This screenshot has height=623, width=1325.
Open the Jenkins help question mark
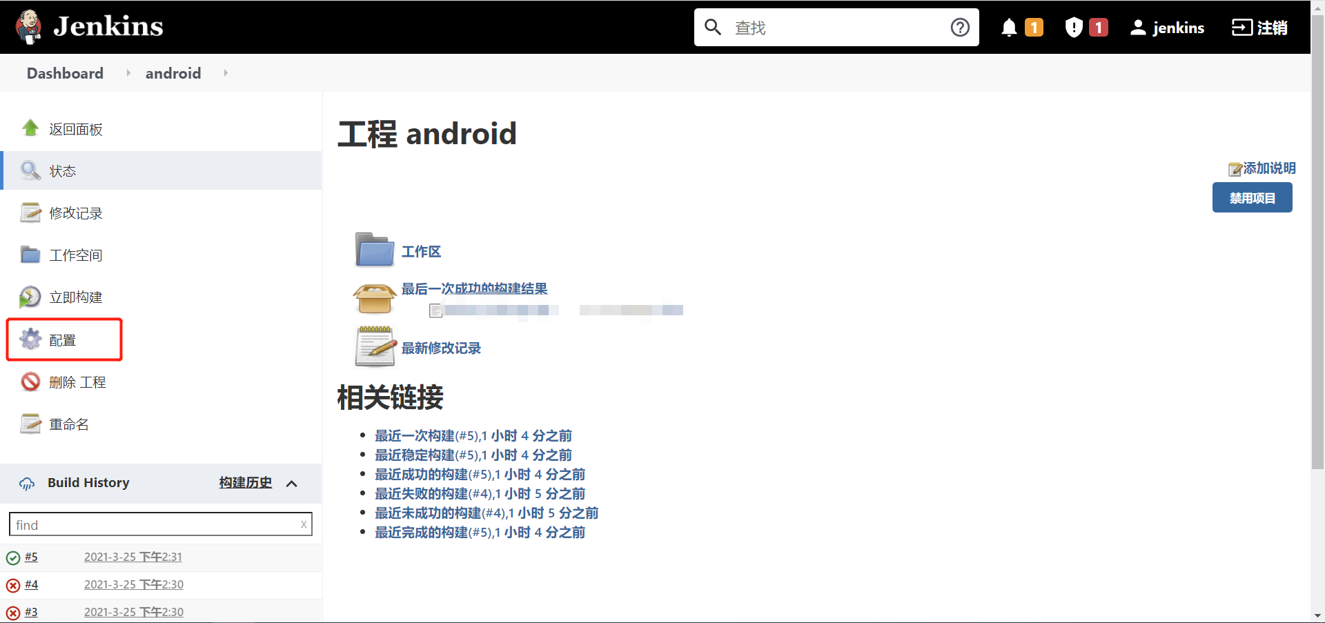tap(960, 28)
